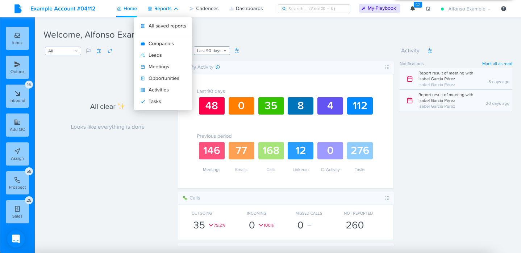Click the help question mark icon
521x253 pixels.
[504, 9]
